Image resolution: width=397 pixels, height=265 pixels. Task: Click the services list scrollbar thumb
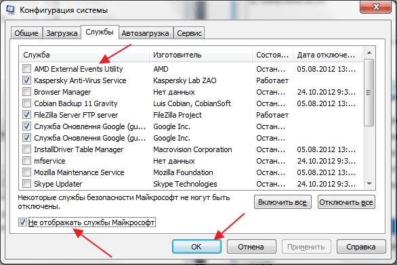tap(369, 93)
